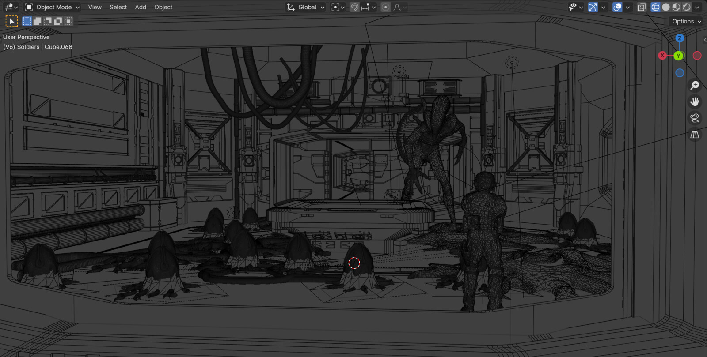Switch to rendered viewport shading
707x357 pixels.
687,7
